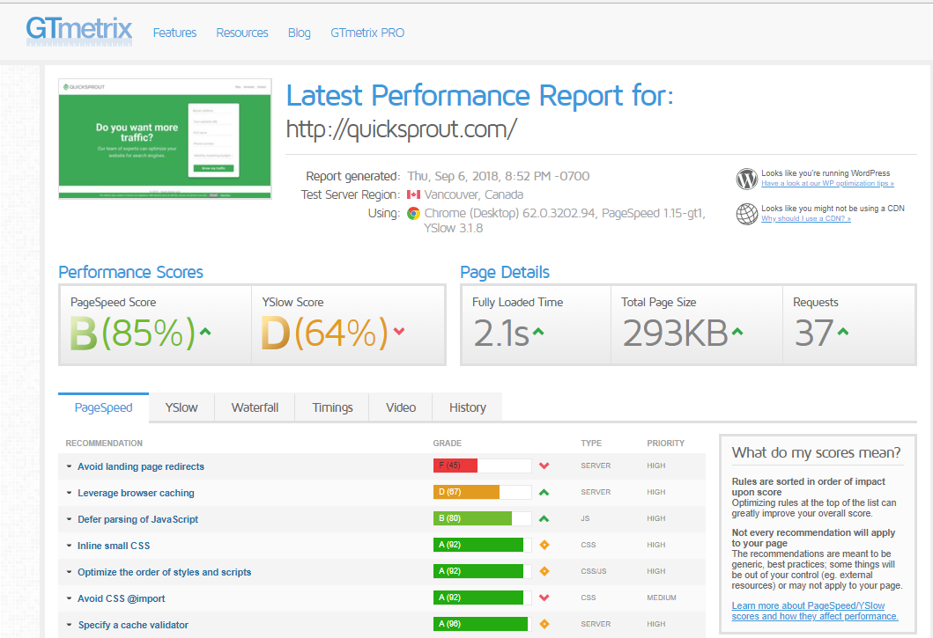933x638 pixels.
Task: Expand Optimize the order of styles row
Action: click(x=69, y=572)
